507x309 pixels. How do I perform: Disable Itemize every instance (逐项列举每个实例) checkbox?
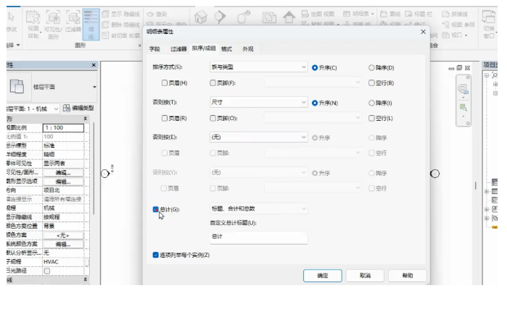(x=156, y=255)
